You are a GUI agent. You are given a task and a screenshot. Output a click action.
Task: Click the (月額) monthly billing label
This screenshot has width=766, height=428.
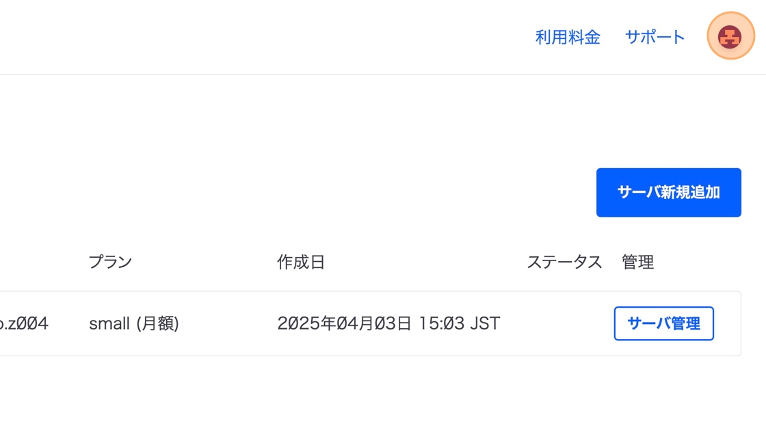(x=157, y=323)
